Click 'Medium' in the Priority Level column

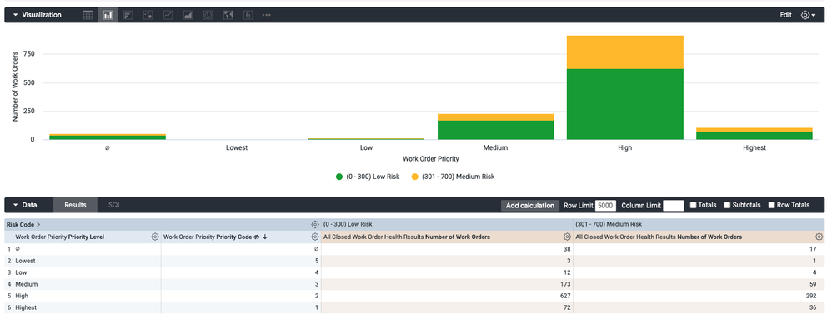coord(26,284)
